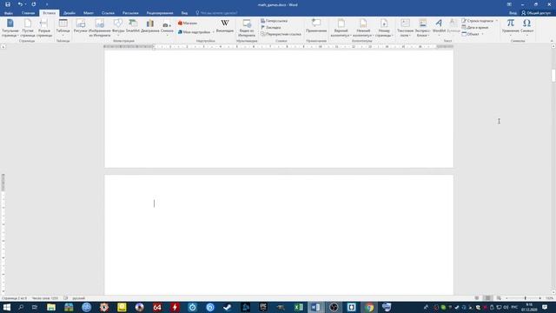Viewport: 556px width, 313px height.
Task: Switch to the Главная (Home) tab
Action: click(28, 13)
